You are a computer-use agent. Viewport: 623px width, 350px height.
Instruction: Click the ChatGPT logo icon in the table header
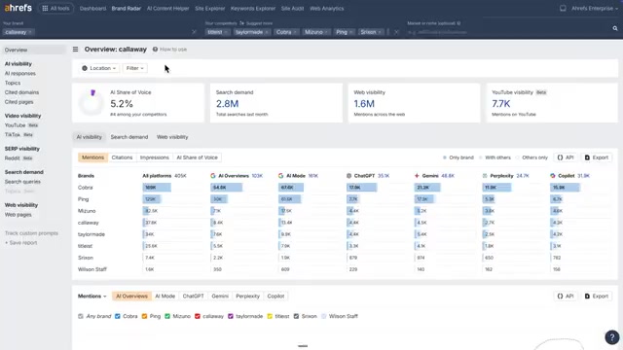[348, 175]
